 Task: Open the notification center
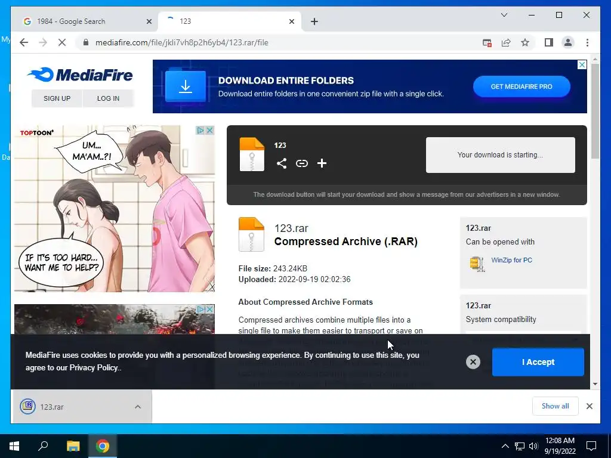coord(591,446)
